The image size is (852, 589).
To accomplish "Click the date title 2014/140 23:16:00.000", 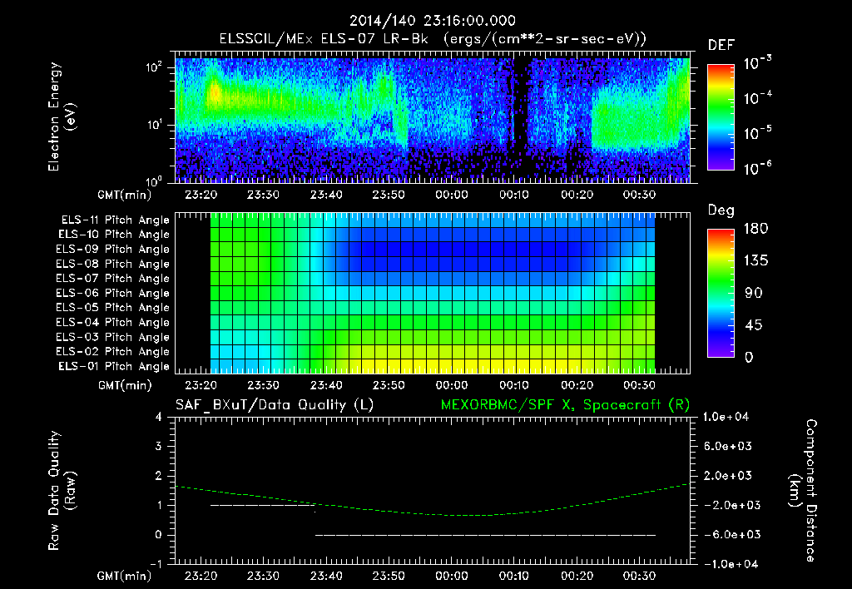I will (433, 21).
